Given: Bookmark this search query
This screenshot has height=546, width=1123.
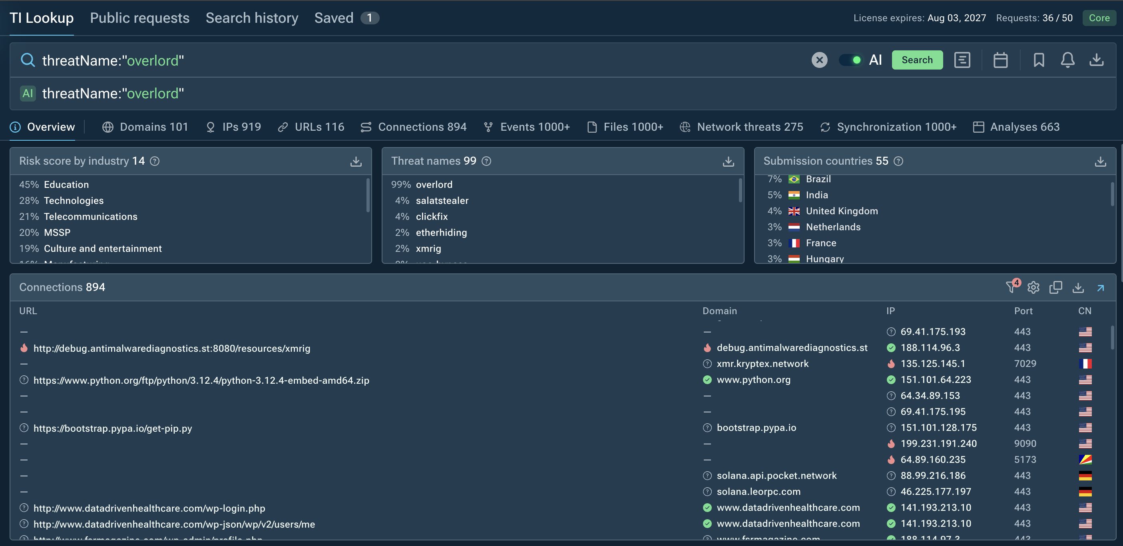Looking at the screenshot, I should (1038, 60).
